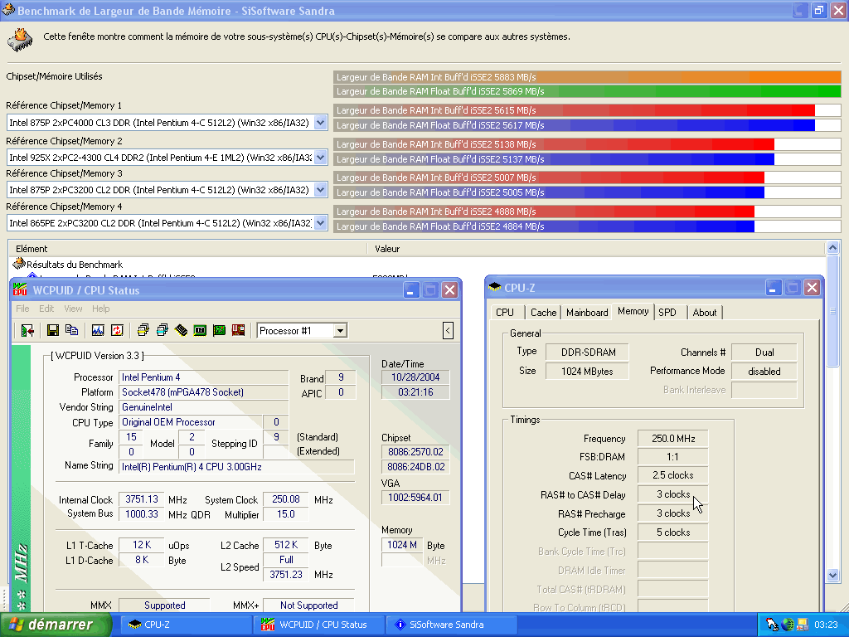The height and width of the screenshot is (637, 849).
Task: Click the exit door icon in WCPUID toolbar
Action: coord(27,330)
